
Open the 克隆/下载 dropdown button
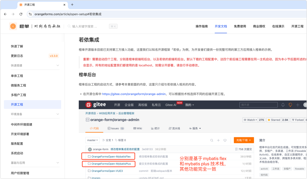click(x=244, y=140)
